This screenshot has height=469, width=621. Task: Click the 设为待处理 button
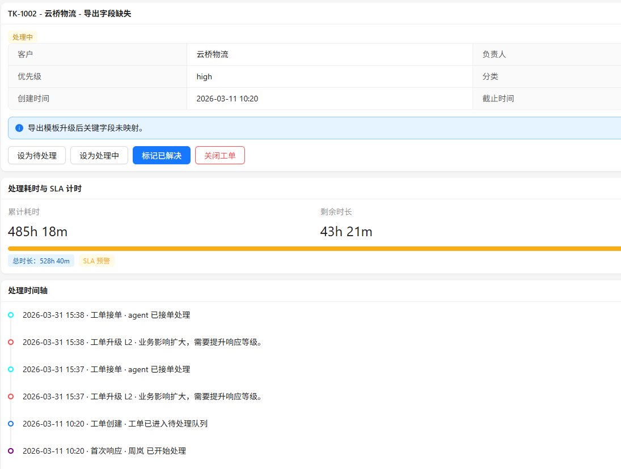(x=37, y=156)
